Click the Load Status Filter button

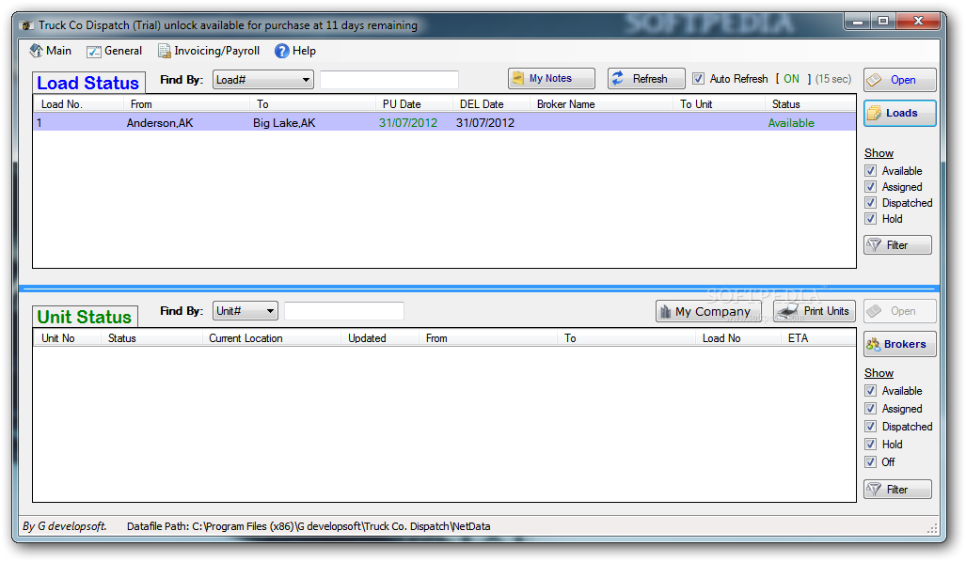pyautogui.click(x=897, y=245)
